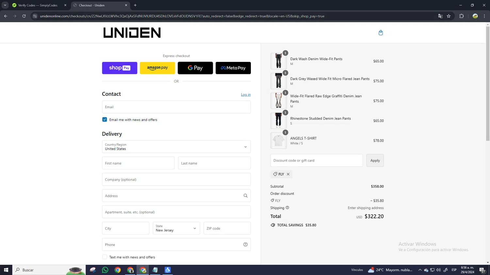Open the tab search dropdown arrow
The height and width of the screenshot is (275, 490).
pyautogui.click(x=5, y=5)
